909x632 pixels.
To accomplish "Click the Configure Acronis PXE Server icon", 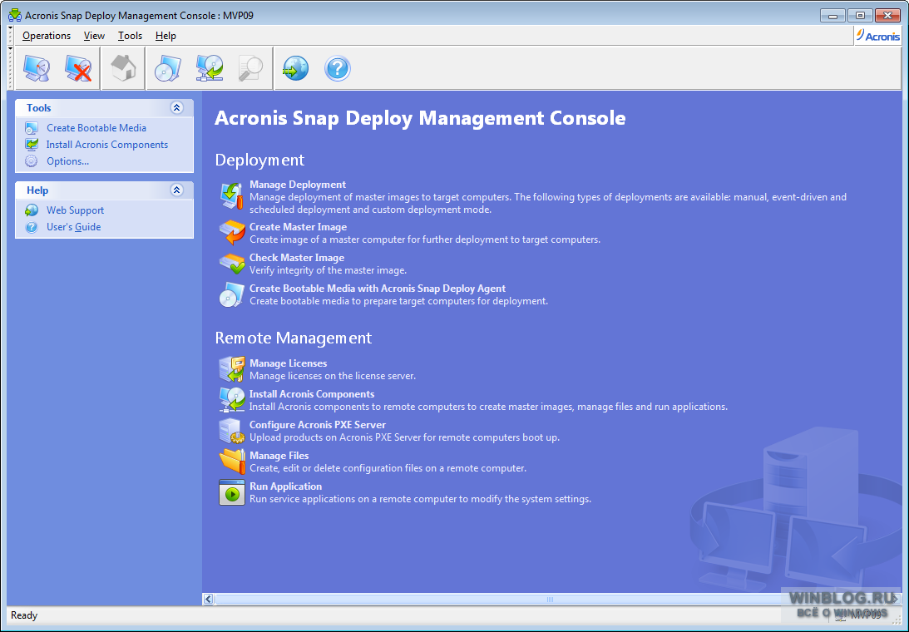I will 232,430.
